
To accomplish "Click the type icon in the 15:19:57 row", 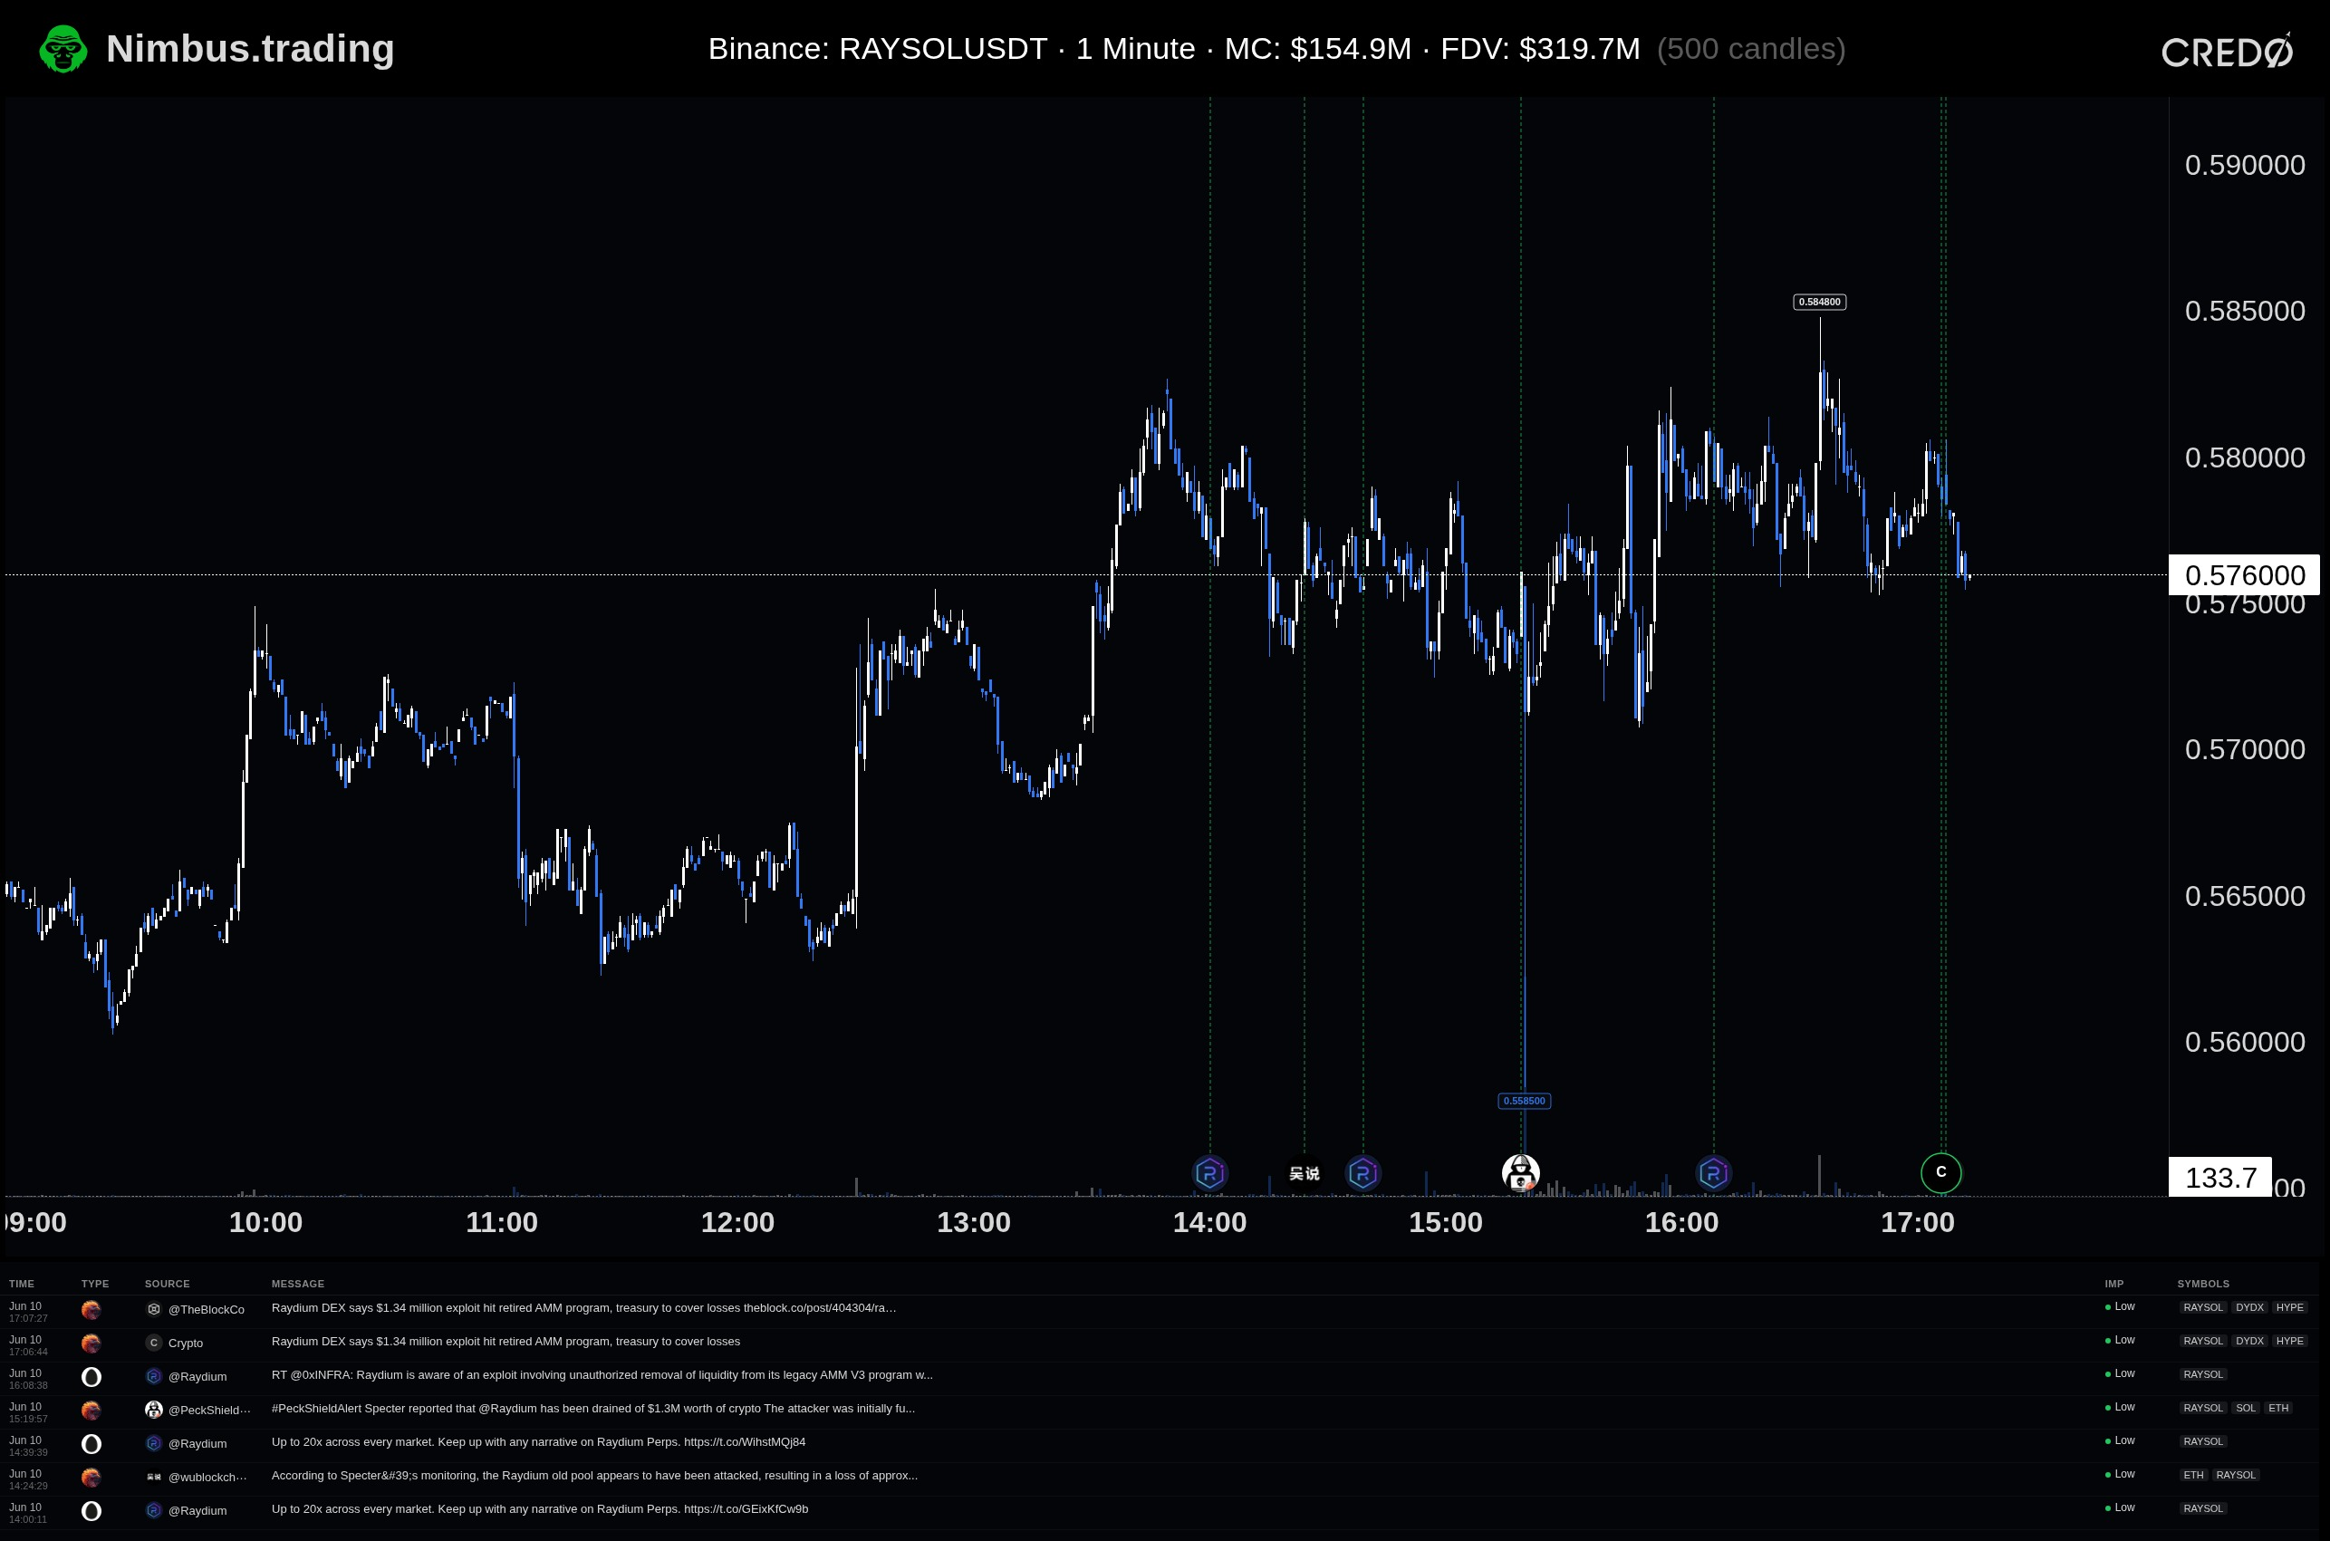I will [x=91, y=1411].
